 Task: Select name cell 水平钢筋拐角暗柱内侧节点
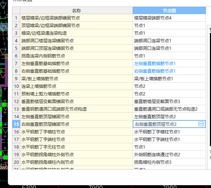click(x=76, y=162)
